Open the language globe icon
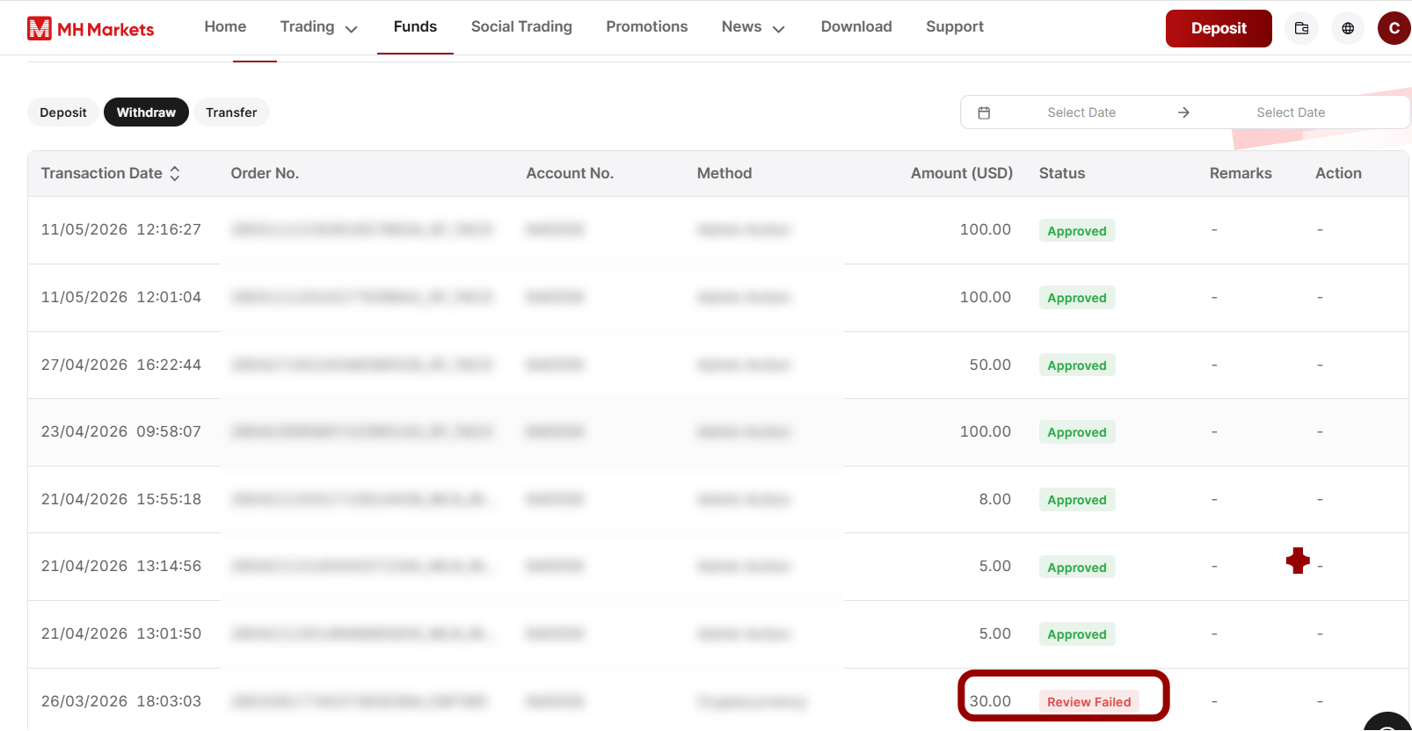Viewport: 1412px width, 731px height. (1348, 28)
